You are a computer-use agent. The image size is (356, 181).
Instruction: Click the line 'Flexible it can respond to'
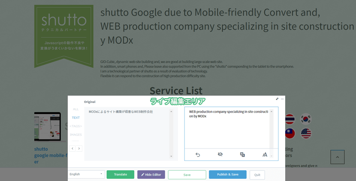pyautogui.click(x=153, y=76)
